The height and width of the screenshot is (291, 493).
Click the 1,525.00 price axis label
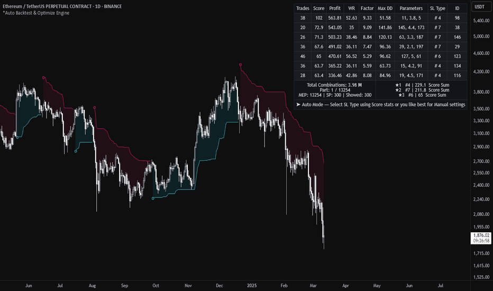(481, 277)
